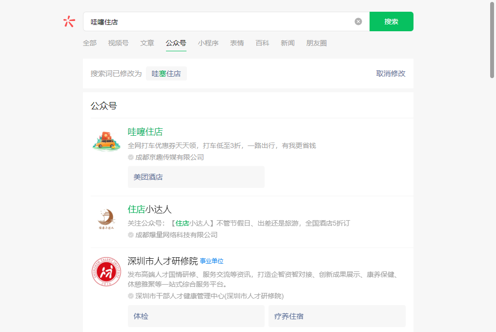Switch to the 表情 tab
Screen dimensions: 496x332
point(237,43)
